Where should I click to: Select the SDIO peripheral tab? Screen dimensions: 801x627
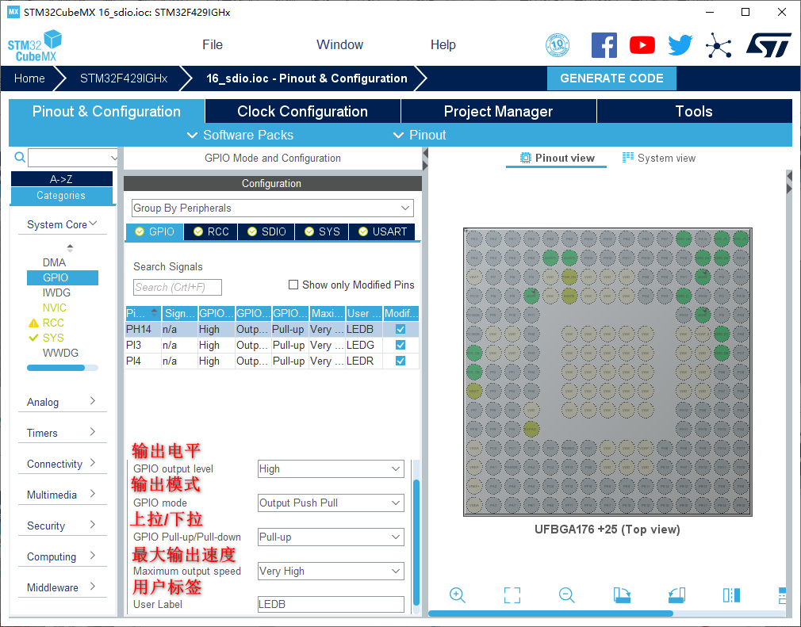click(x=266, y=231)
